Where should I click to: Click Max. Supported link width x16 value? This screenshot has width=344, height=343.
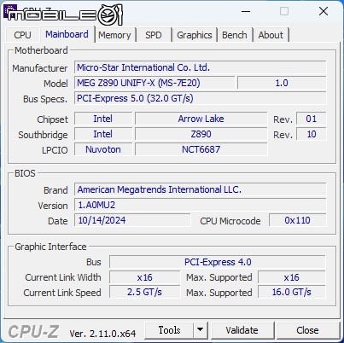coord(292,277)
